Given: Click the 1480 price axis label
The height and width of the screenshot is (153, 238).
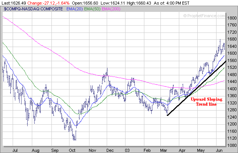Looking at the screenshot, I should point(232,75).
